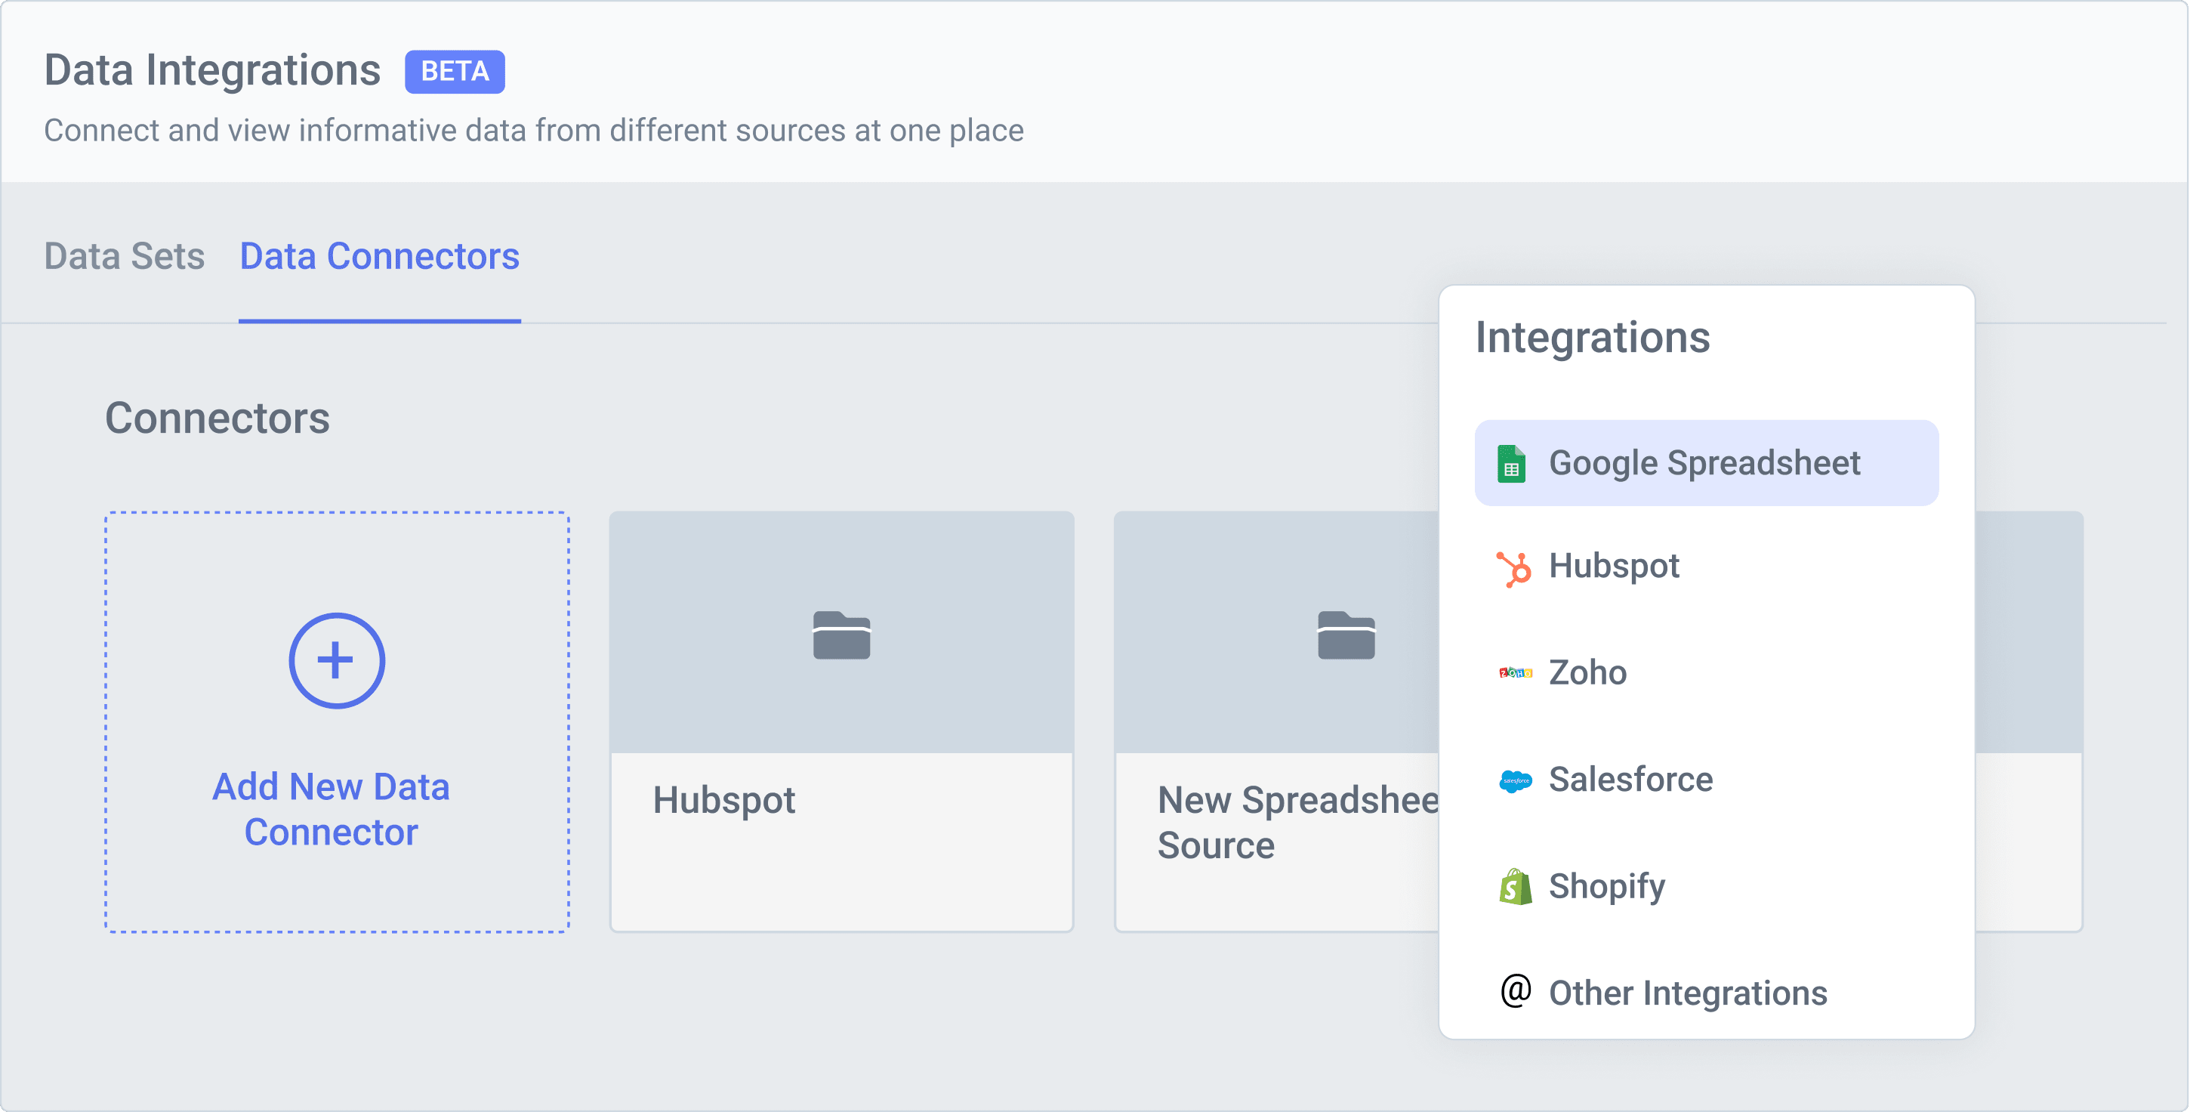The image size is (2190, 1112).
Task: Select the Data Connectors tab
Action: [x=379, y=256]
